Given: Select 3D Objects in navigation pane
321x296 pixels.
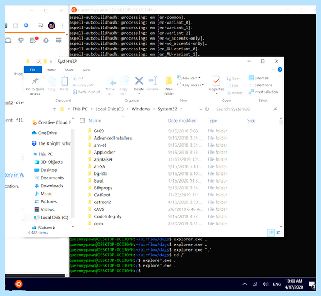Looking at the screenshot, I should coord(49,162).
